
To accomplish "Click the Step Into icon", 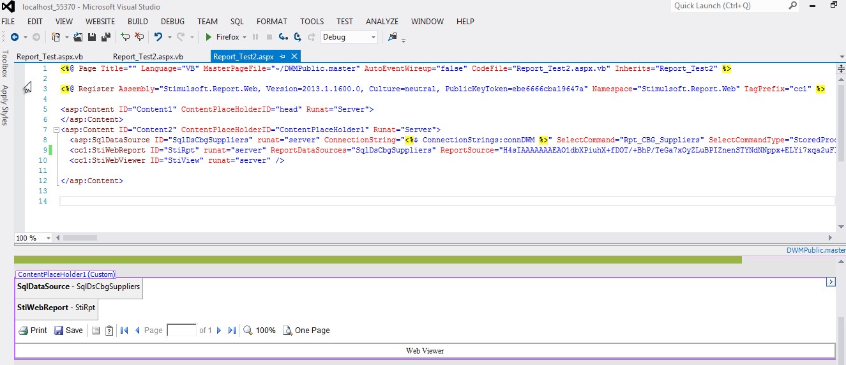I will [x=283, y=37].
